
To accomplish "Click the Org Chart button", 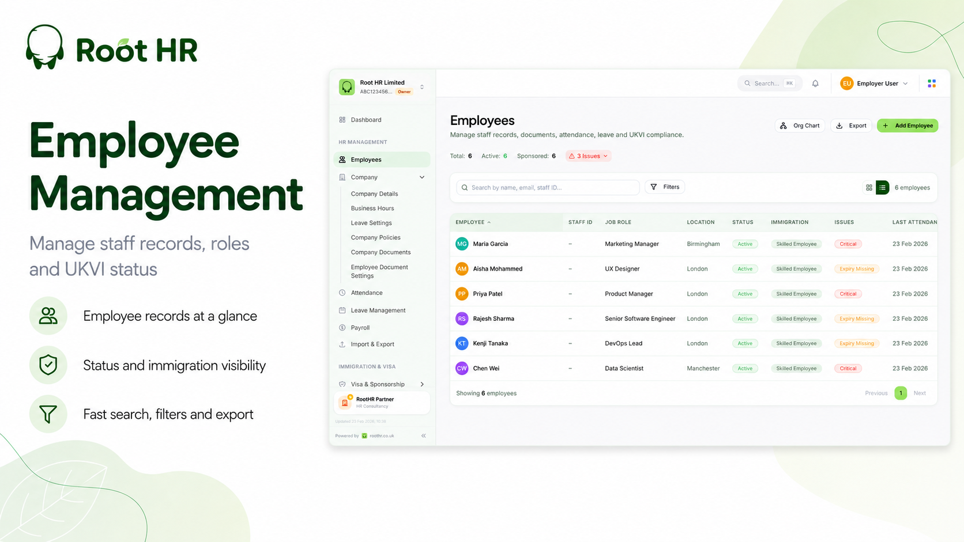I will click(800, 126).
